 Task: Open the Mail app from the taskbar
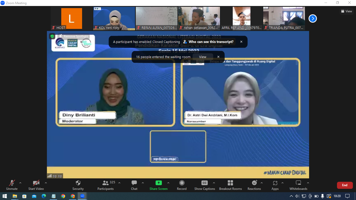tap(34, 196)
